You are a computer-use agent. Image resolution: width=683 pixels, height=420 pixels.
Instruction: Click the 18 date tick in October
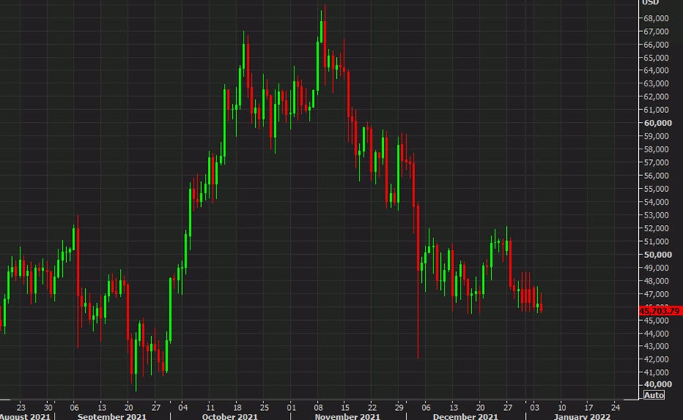click(x=238, y=404)
